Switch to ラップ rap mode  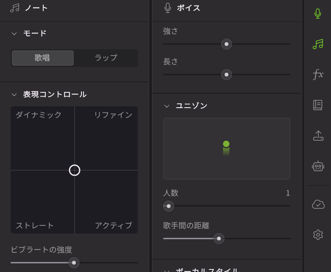point(106,58)
